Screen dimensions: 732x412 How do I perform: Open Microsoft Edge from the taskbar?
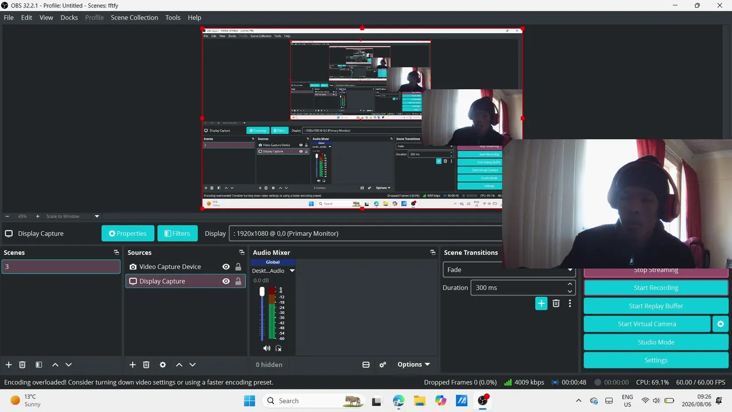click(x=399, y=401)
